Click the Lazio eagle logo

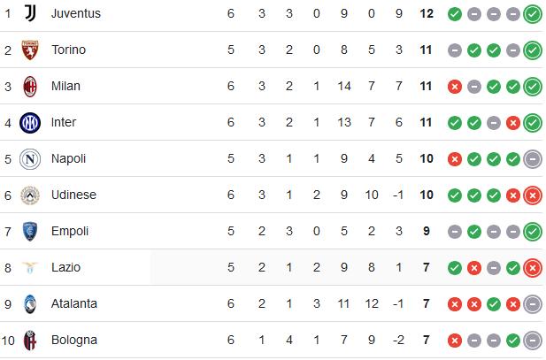[x=30, y=268]
